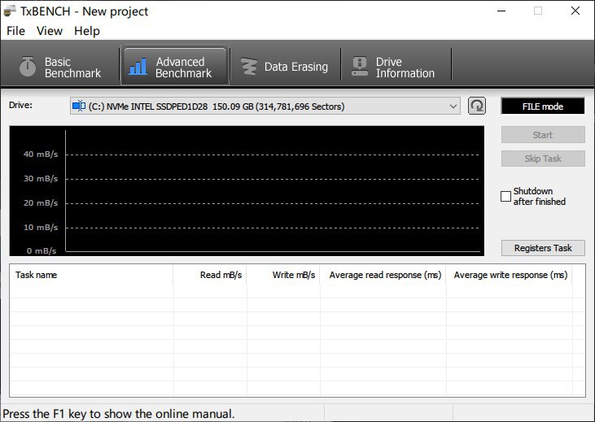Click the Advanced Benchmark bar chart icon
This screenshot has width=595, height=422.
(138, 67)
